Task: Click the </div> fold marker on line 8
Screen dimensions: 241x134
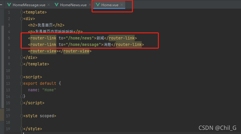Action: 22,57
